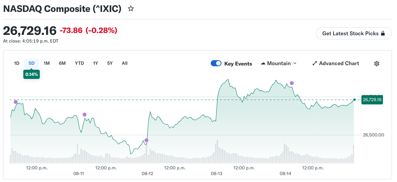Add NASDAQ Composite to watchlist via star icon
The image size is (397, 182).
click(x=131, y=9)
